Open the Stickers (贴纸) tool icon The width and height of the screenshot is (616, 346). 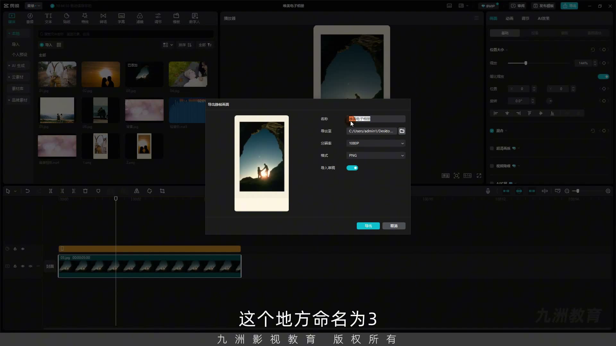coord(66,18)
